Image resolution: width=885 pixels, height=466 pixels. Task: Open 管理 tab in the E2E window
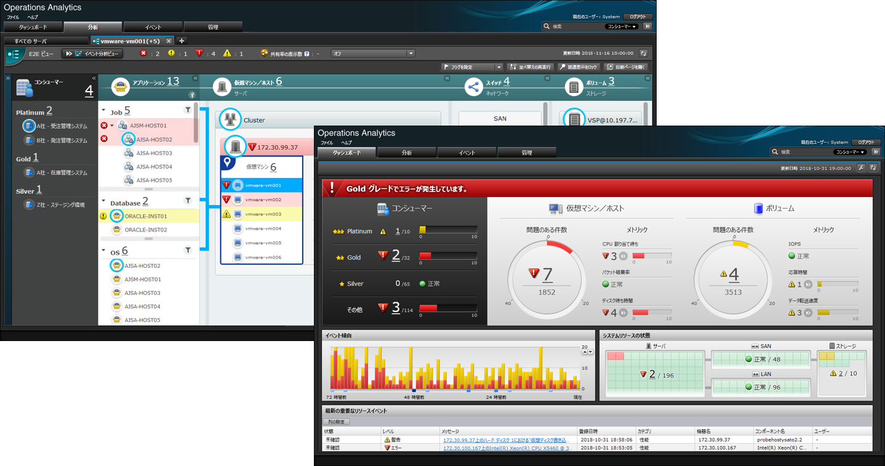pyautogui.click(x=213, y=27)
